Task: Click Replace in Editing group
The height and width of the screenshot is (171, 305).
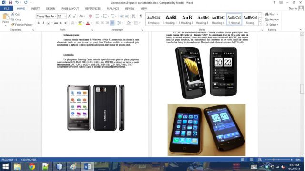Action: [x=272, y=19]
